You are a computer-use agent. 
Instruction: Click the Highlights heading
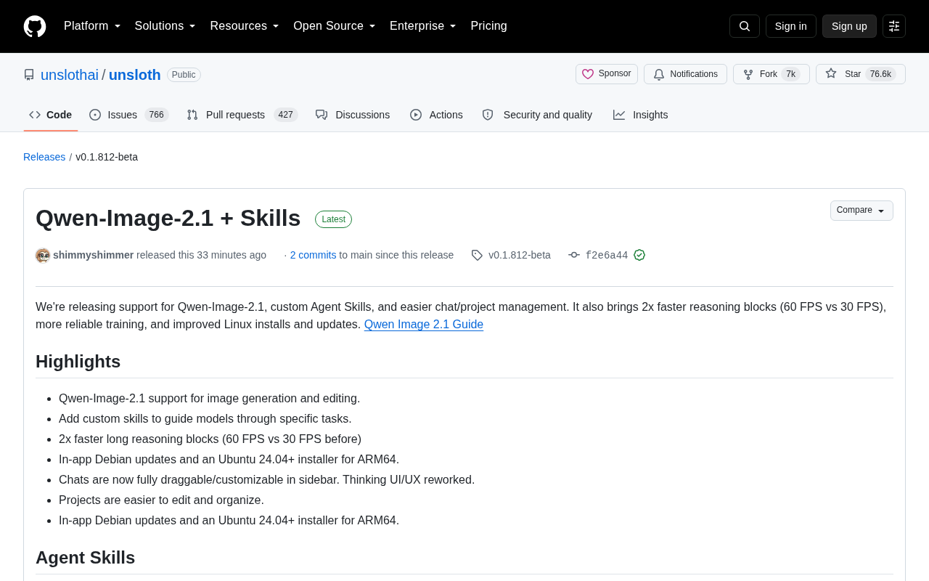[x=78, y=362]
